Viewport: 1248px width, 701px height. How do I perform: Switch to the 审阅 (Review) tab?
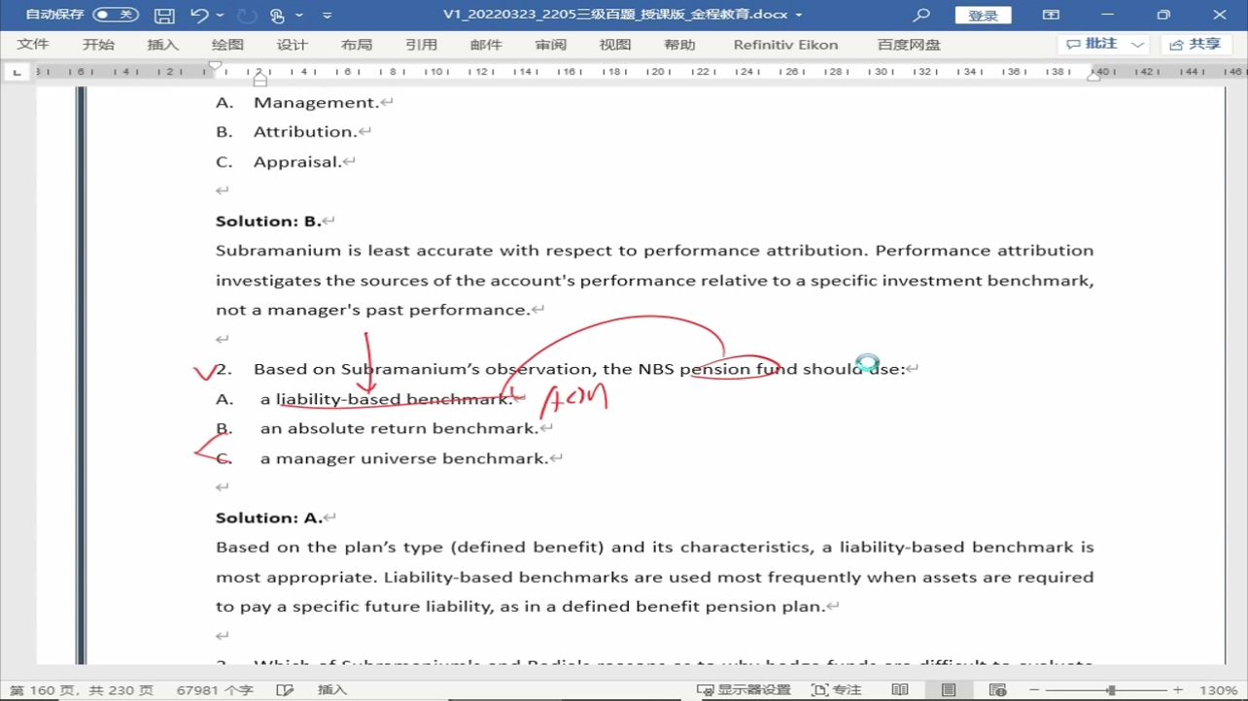coord(550,45)
